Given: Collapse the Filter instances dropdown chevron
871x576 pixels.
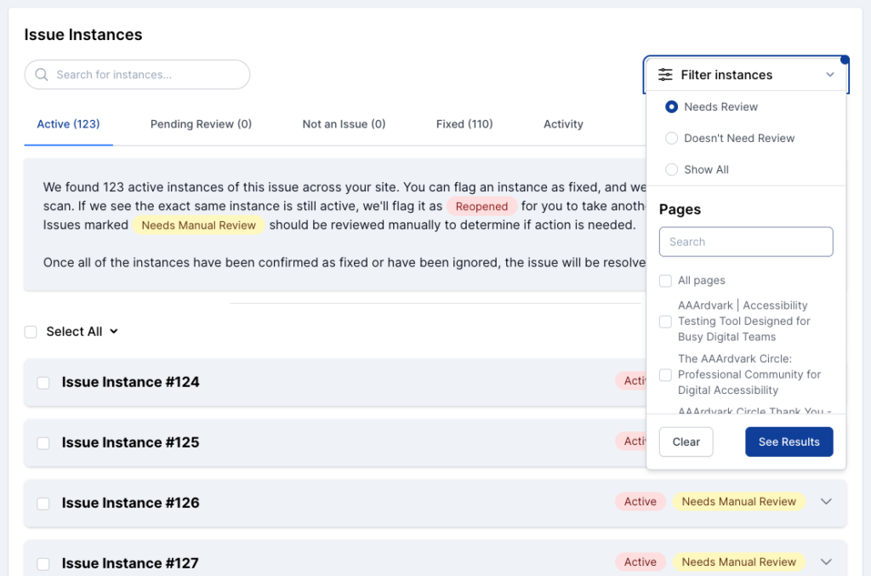Looking at the screenshot, I should point(830,75).
